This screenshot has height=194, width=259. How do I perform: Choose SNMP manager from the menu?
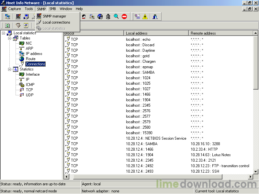pyautogui.click(x=58, y=16)
